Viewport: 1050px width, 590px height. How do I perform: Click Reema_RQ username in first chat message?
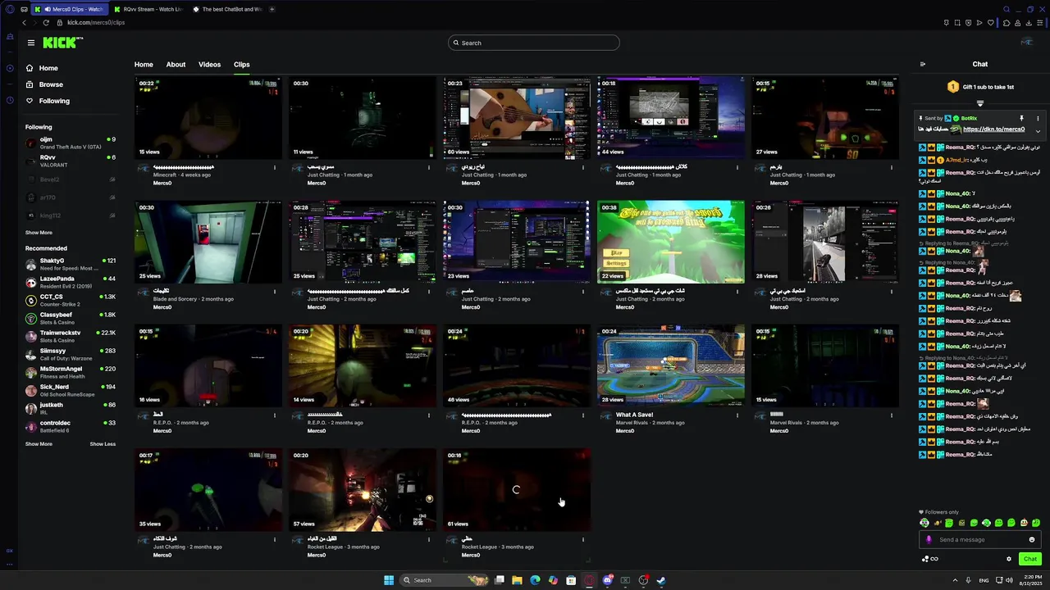[x=960, y=147]
